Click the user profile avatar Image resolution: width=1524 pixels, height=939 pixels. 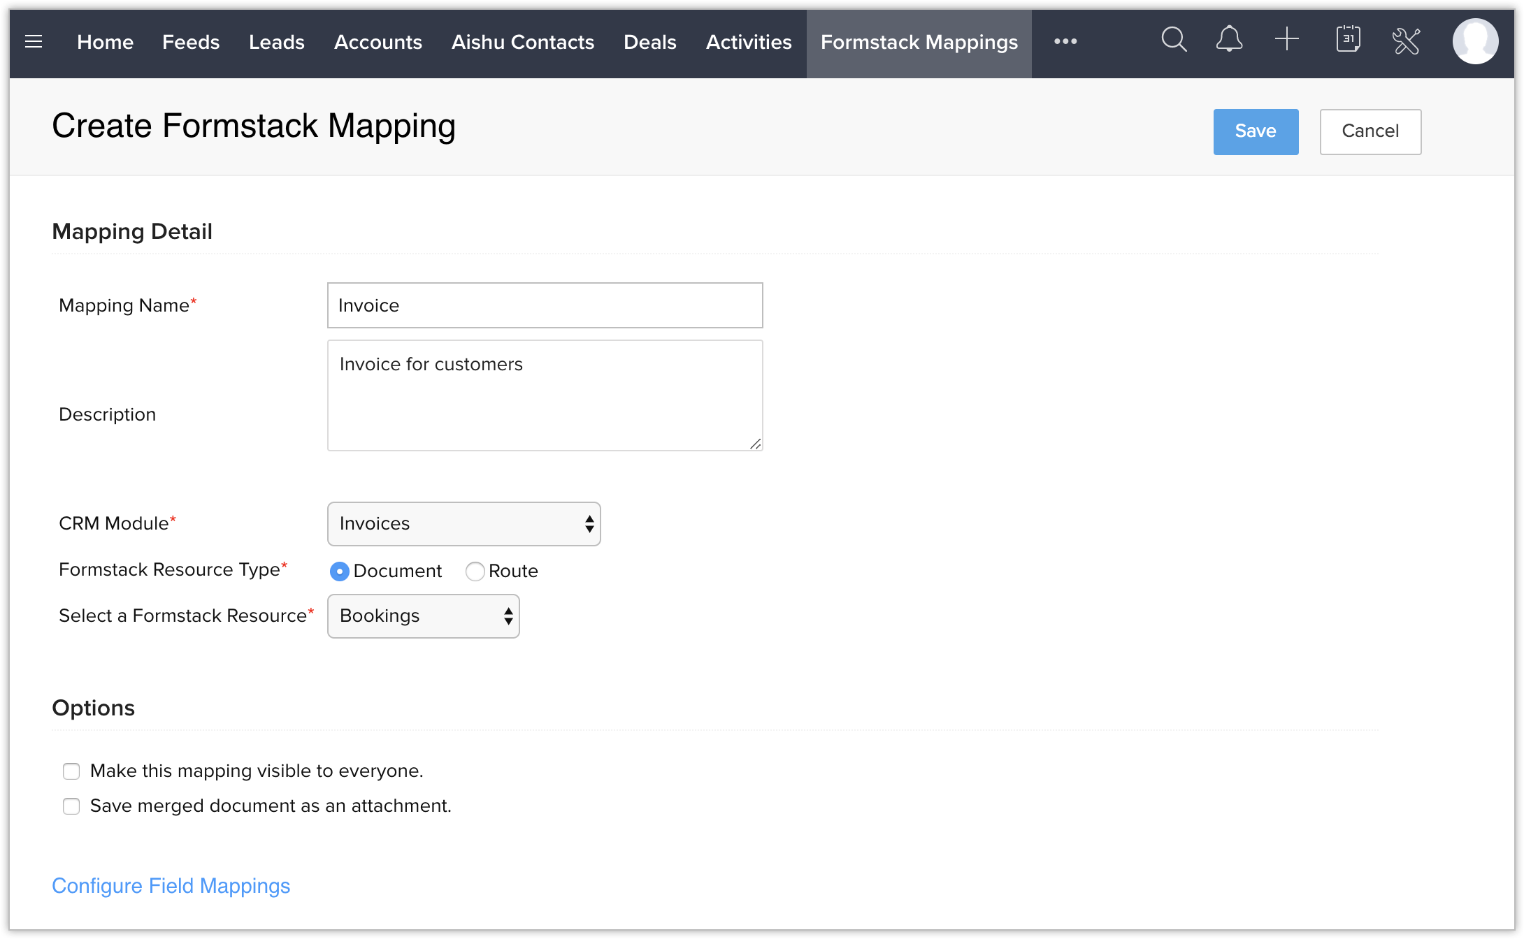click(1475, 41)
